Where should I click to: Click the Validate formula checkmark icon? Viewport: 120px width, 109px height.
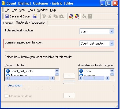[x=44, y=16]
